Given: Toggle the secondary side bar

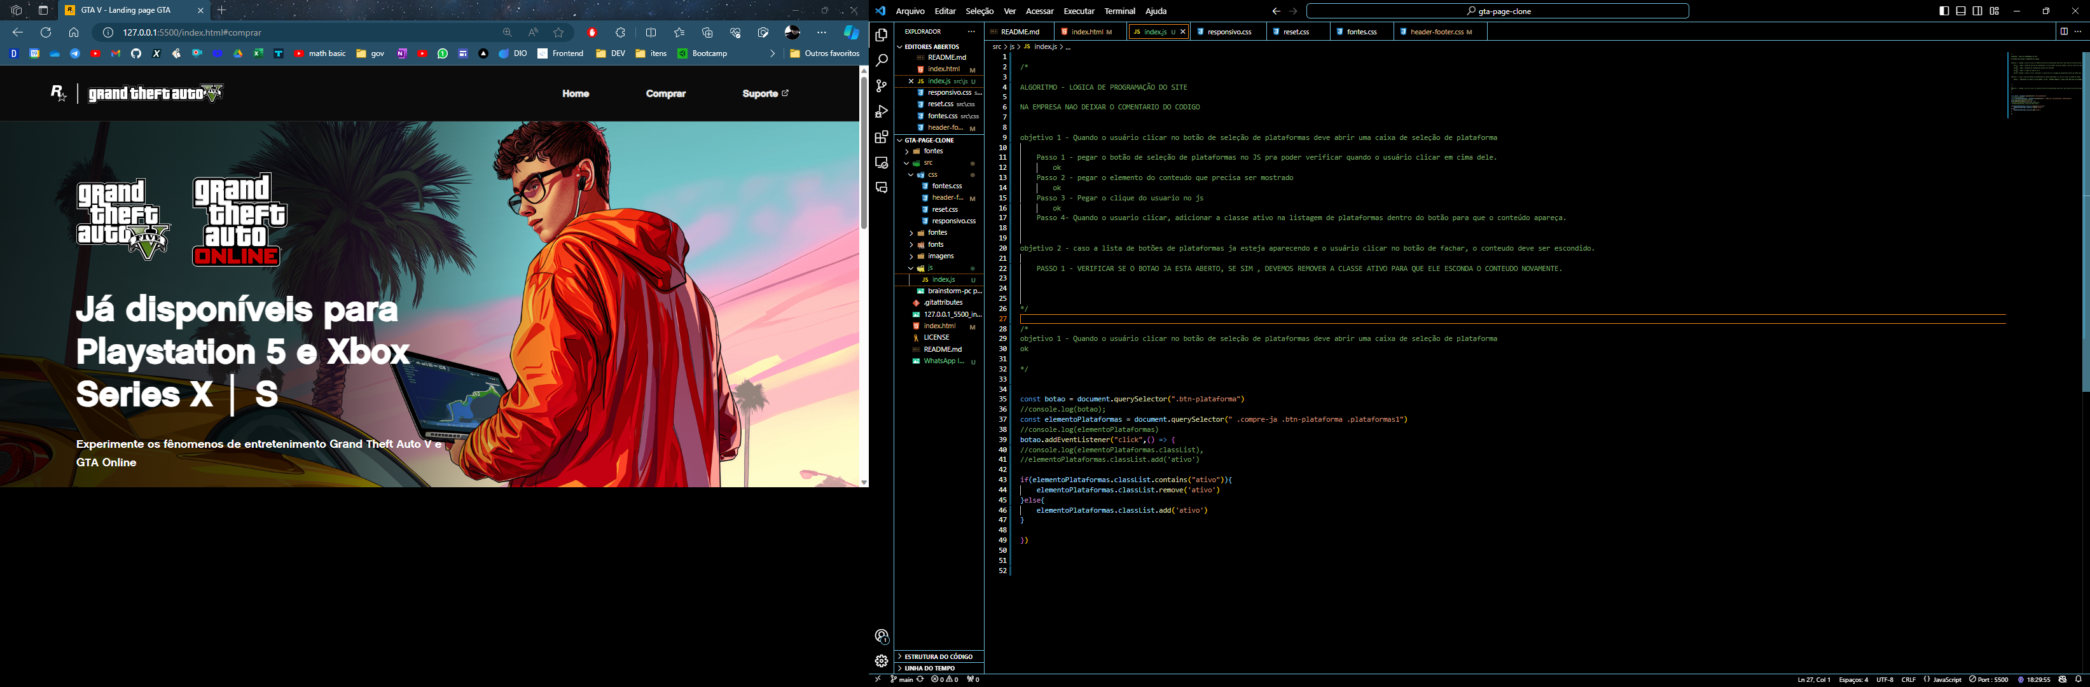Looking at the screenshot, I should [1978, 11].
